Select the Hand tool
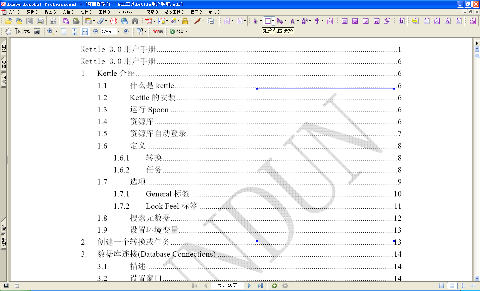 pos(8,31)
